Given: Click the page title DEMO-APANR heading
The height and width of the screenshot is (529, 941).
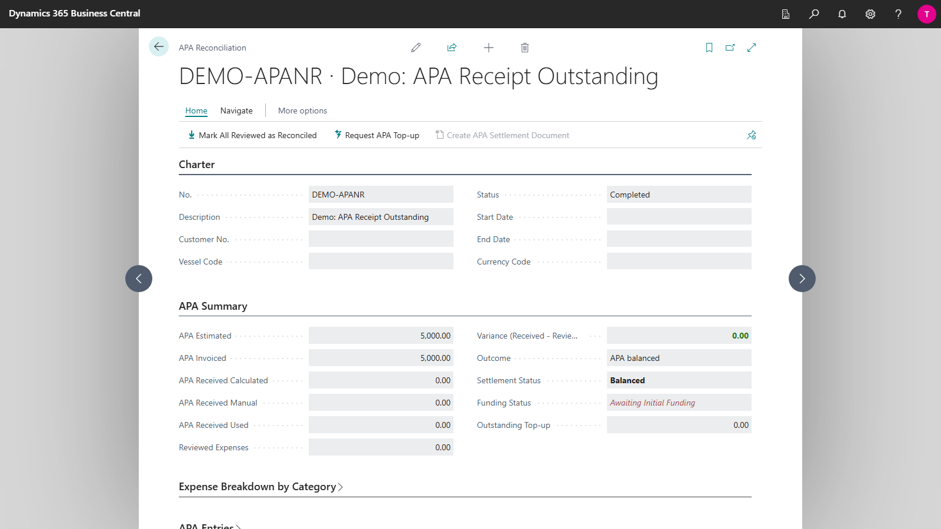Looking at the screenshot, I should coord(418,76).
